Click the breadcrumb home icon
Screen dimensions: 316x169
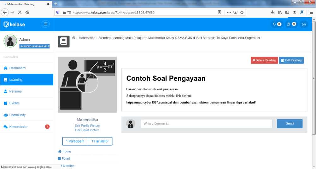73,38
